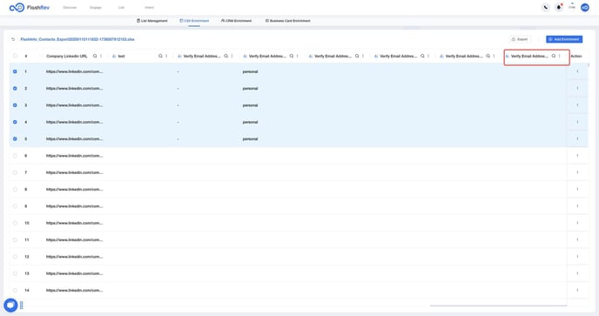
Task: Open the Intent menu
Action: (x=149, y=7)
